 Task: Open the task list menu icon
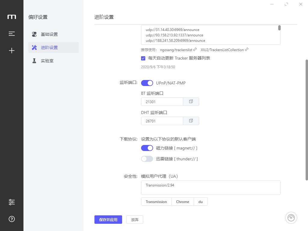point(12,34)
